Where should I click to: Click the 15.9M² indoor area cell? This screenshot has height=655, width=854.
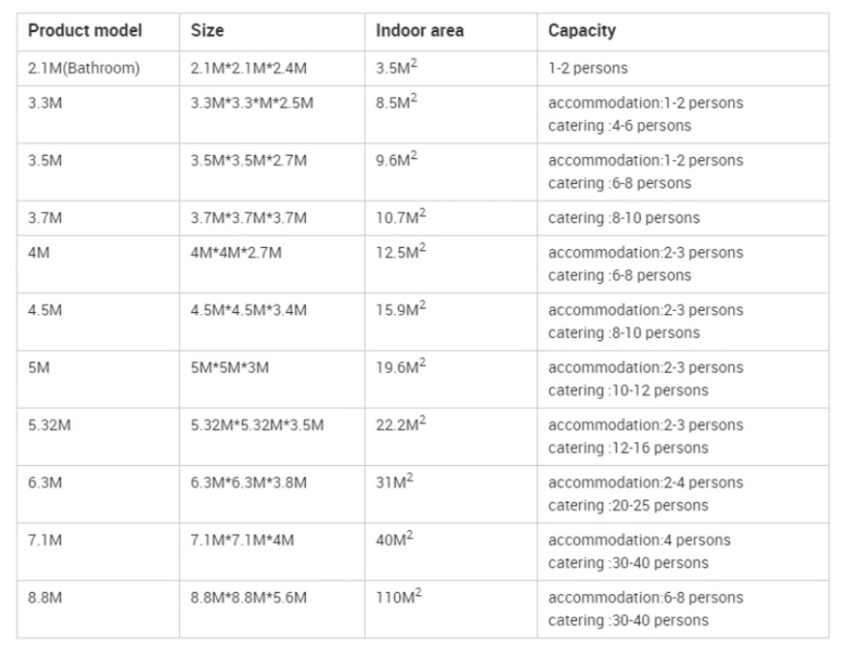[401, 310]
